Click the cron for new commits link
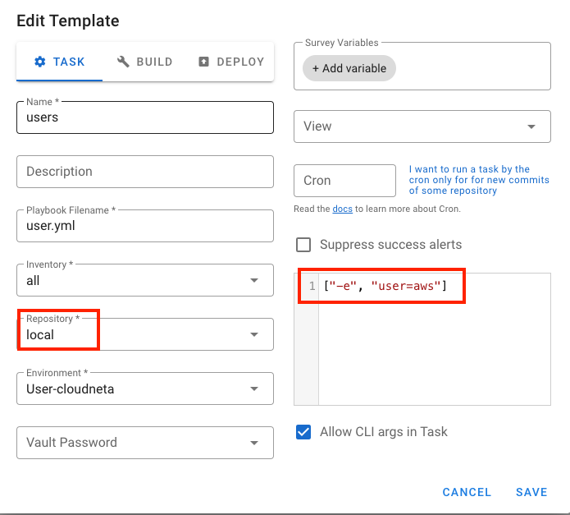This screenshot has height=515, width=570. pyautogui.click(x=479, y=180)
